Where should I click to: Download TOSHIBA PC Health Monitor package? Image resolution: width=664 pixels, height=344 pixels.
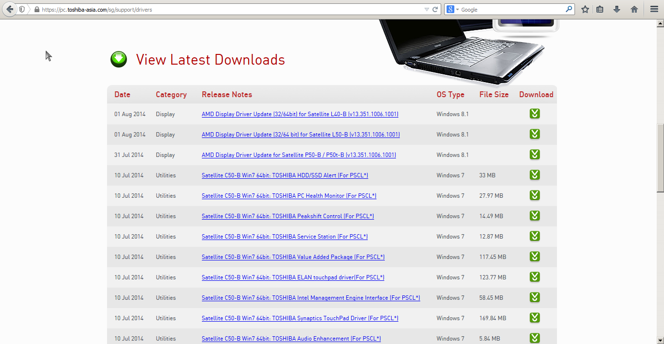coord(535,195)
